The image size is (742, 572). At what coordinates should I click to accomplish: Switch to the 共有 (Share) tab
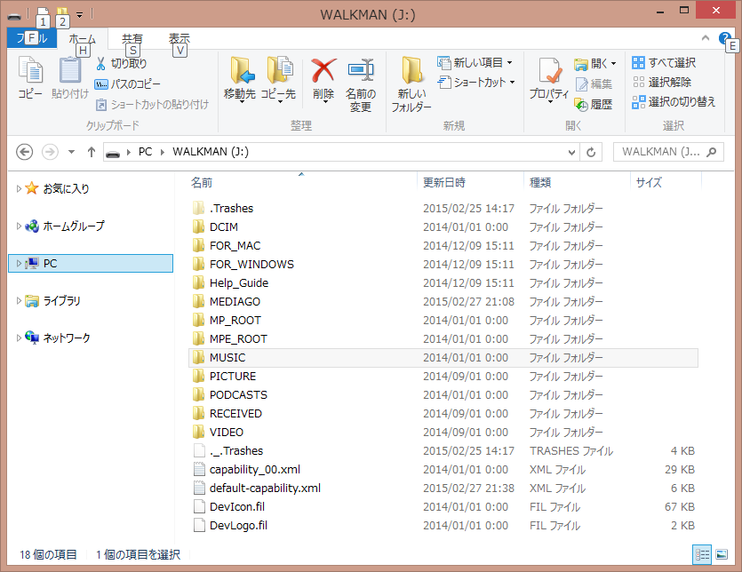pos(132,38)
